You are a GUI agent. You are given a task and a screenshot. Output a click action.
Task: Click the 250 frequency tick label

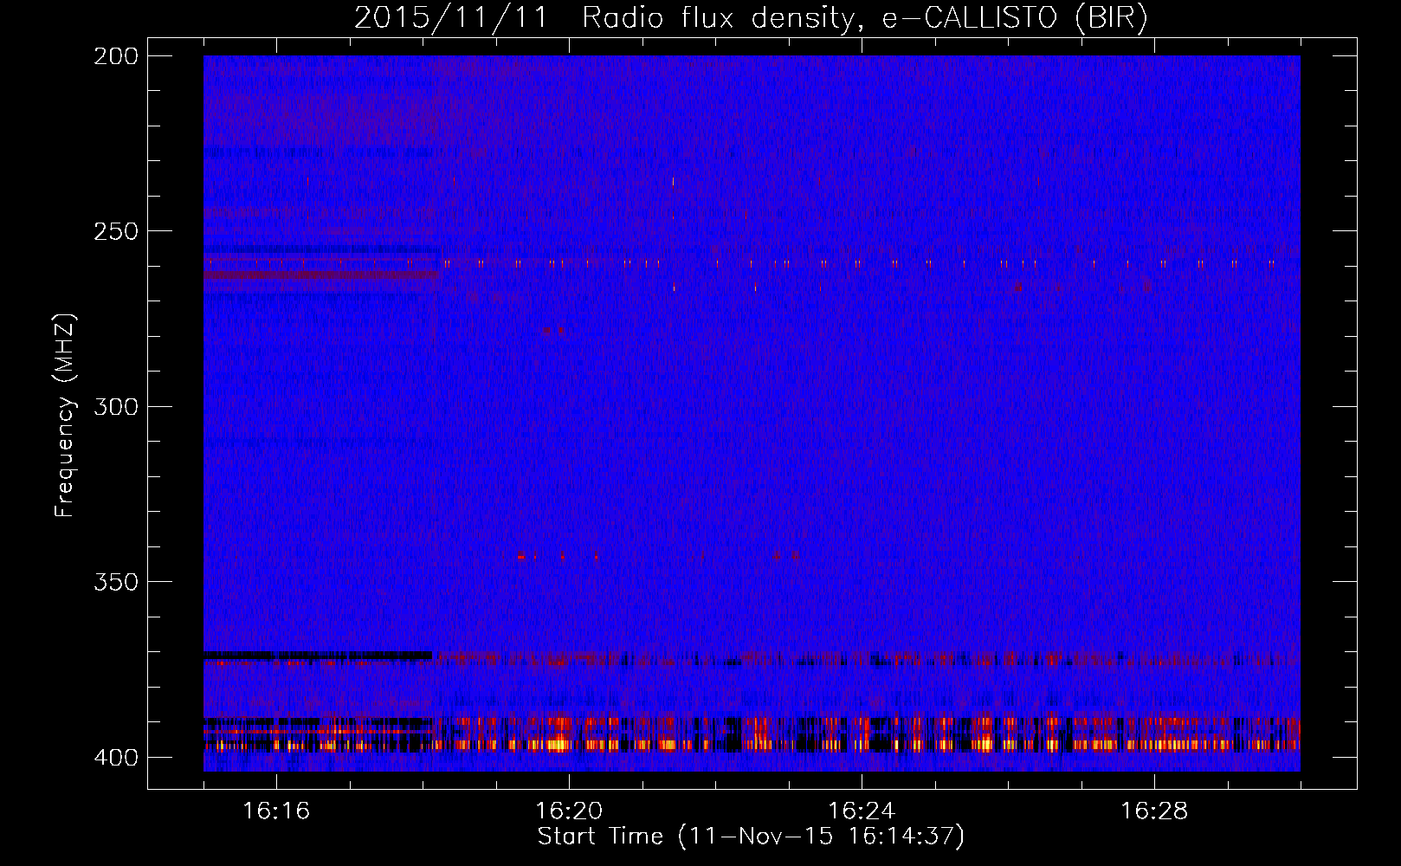(x=115, y=231)
